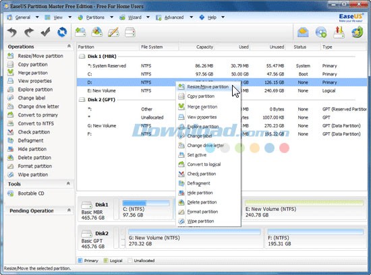
Task: Click Format partition in Operations panel
Action: (35, 166)
